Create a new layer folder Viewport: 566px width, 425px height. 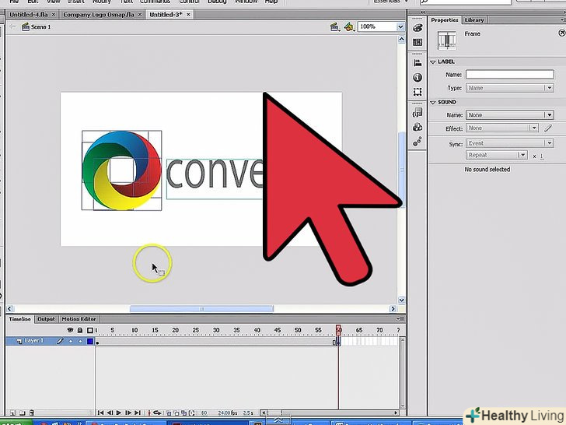[x=23, y=413]
